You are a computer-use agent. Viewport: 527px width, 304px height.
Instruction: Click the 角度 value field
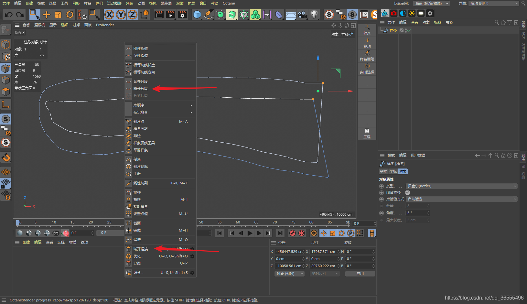418,213
